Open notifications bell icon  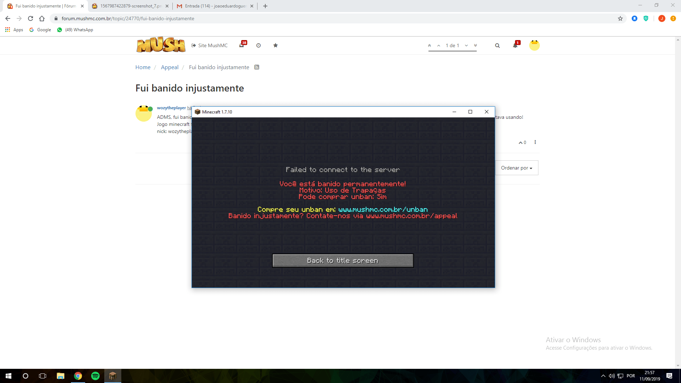515,45
